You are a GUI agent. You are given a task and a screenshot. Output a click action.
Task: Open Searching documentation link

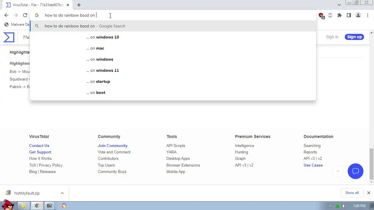pos(312,146)
